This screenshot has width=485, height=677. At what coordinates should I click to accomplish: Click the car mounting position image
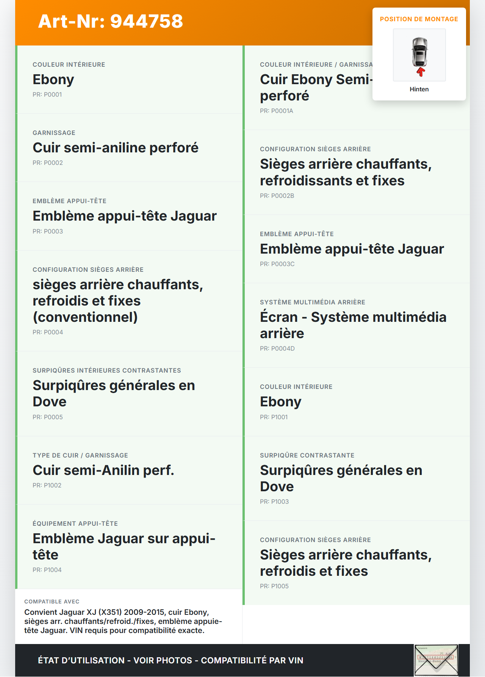pyautogui.click(x=419, y=55)
